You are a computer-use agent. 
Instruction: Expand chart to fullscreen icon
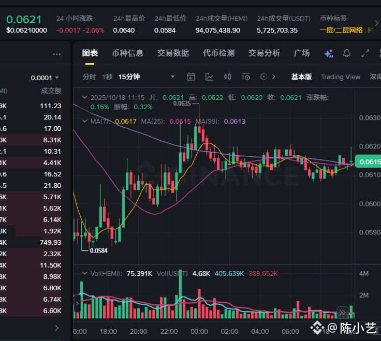365,53
